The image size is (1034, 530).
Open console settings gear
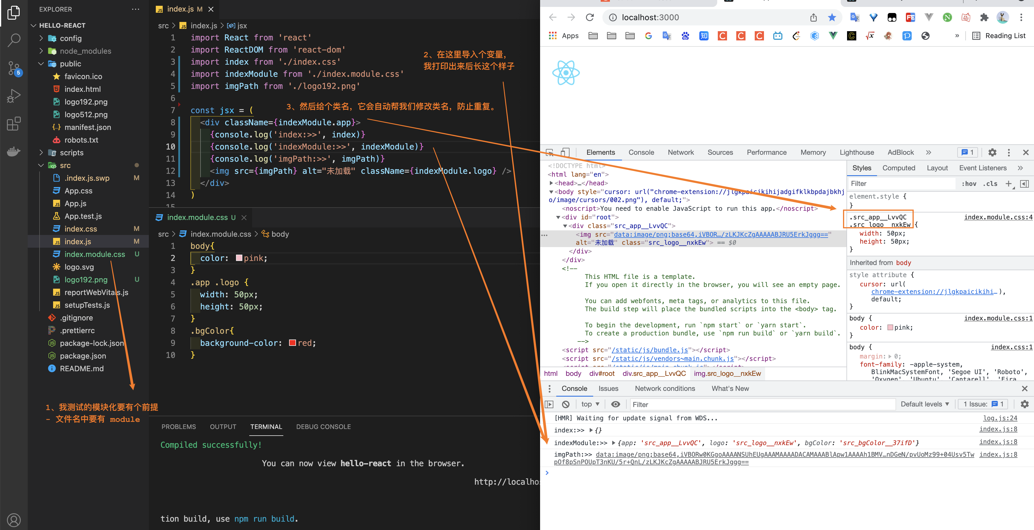tap(1025, 404)
